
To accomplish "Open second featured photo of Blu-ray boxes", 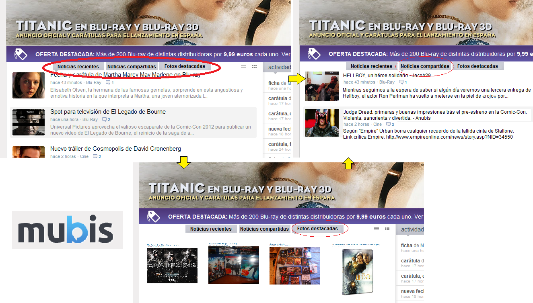I will (x=234, y=265).
